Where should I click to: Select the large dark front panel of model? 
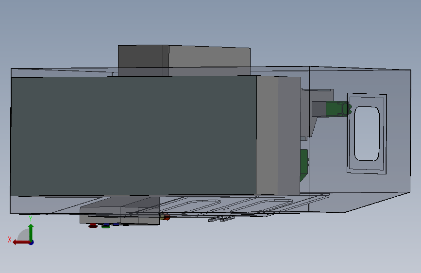point(134,136)
